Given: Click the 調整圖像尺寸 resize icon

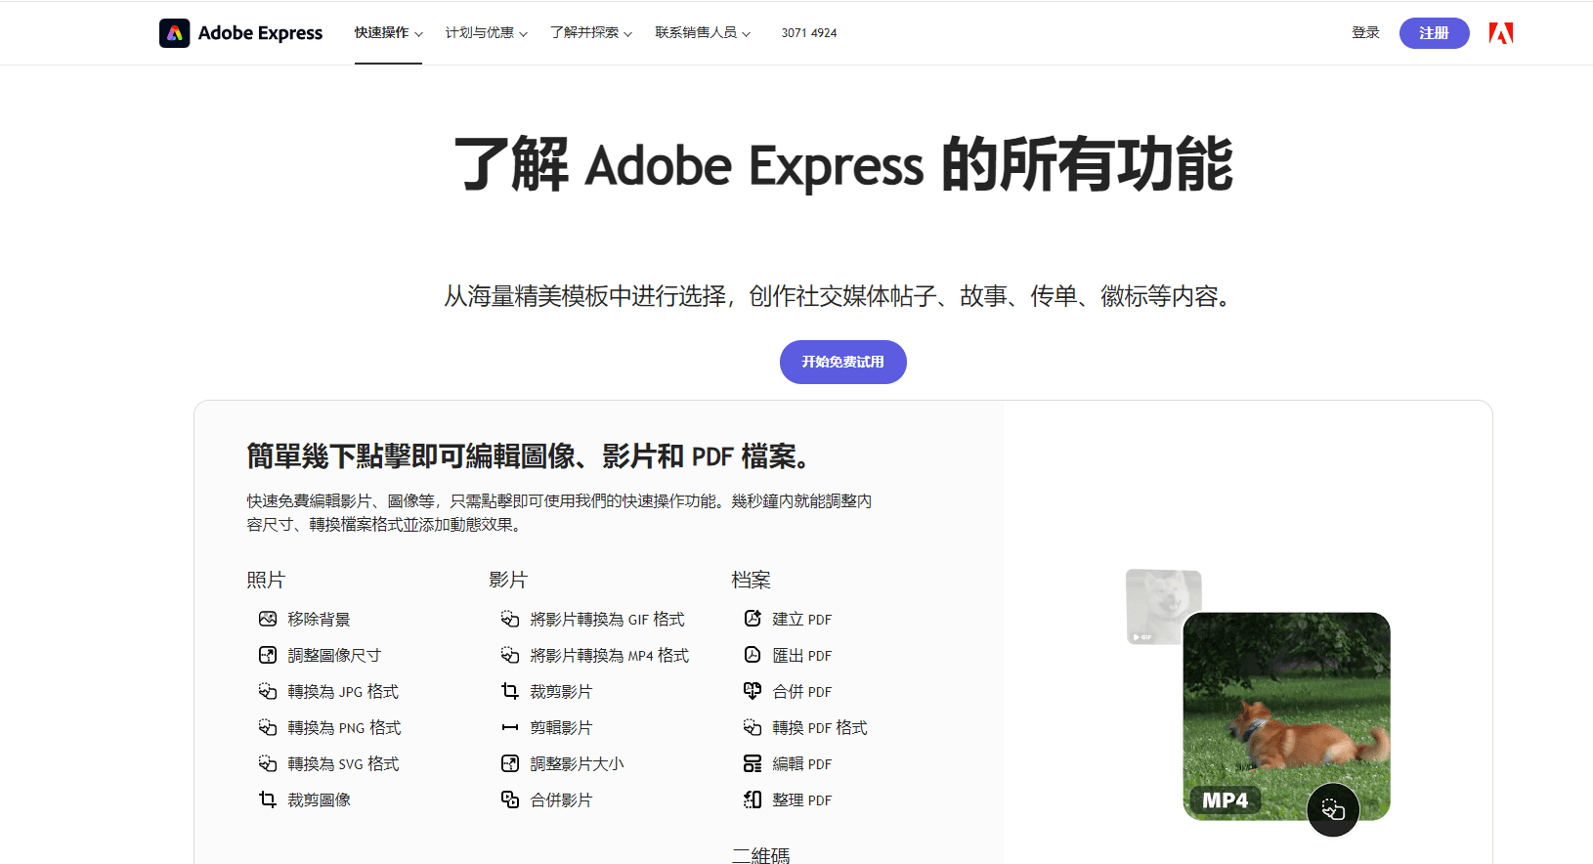Looking at the screenshot, I should click(x=268, y=655).
